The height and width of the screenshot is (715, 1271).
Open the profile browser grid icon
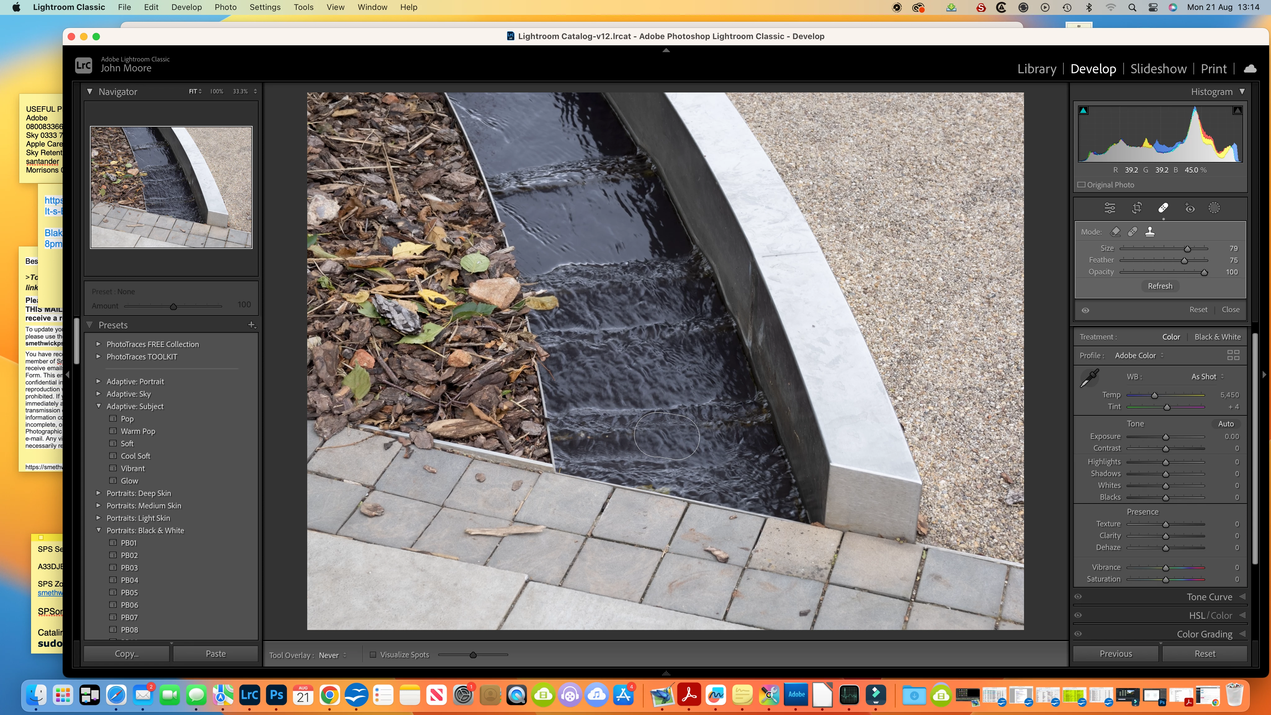tap(1233, 355)
